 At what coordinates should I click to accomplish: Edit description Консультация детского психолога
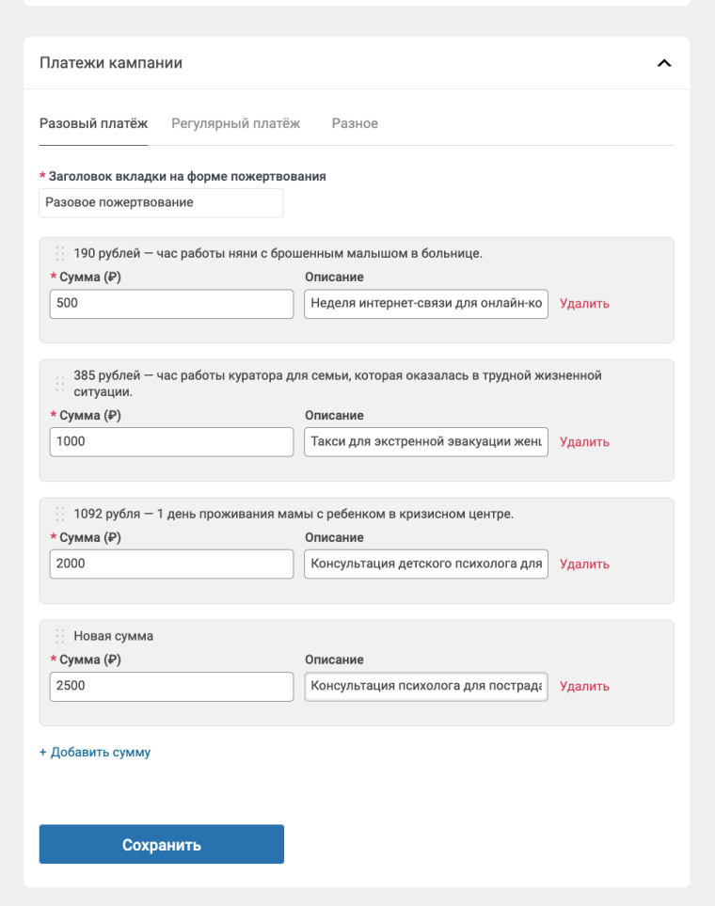[x=425, y=564]
